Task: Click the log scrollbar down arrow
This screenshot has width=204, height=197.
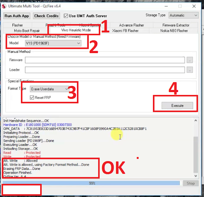Action: tap(196, 176)
